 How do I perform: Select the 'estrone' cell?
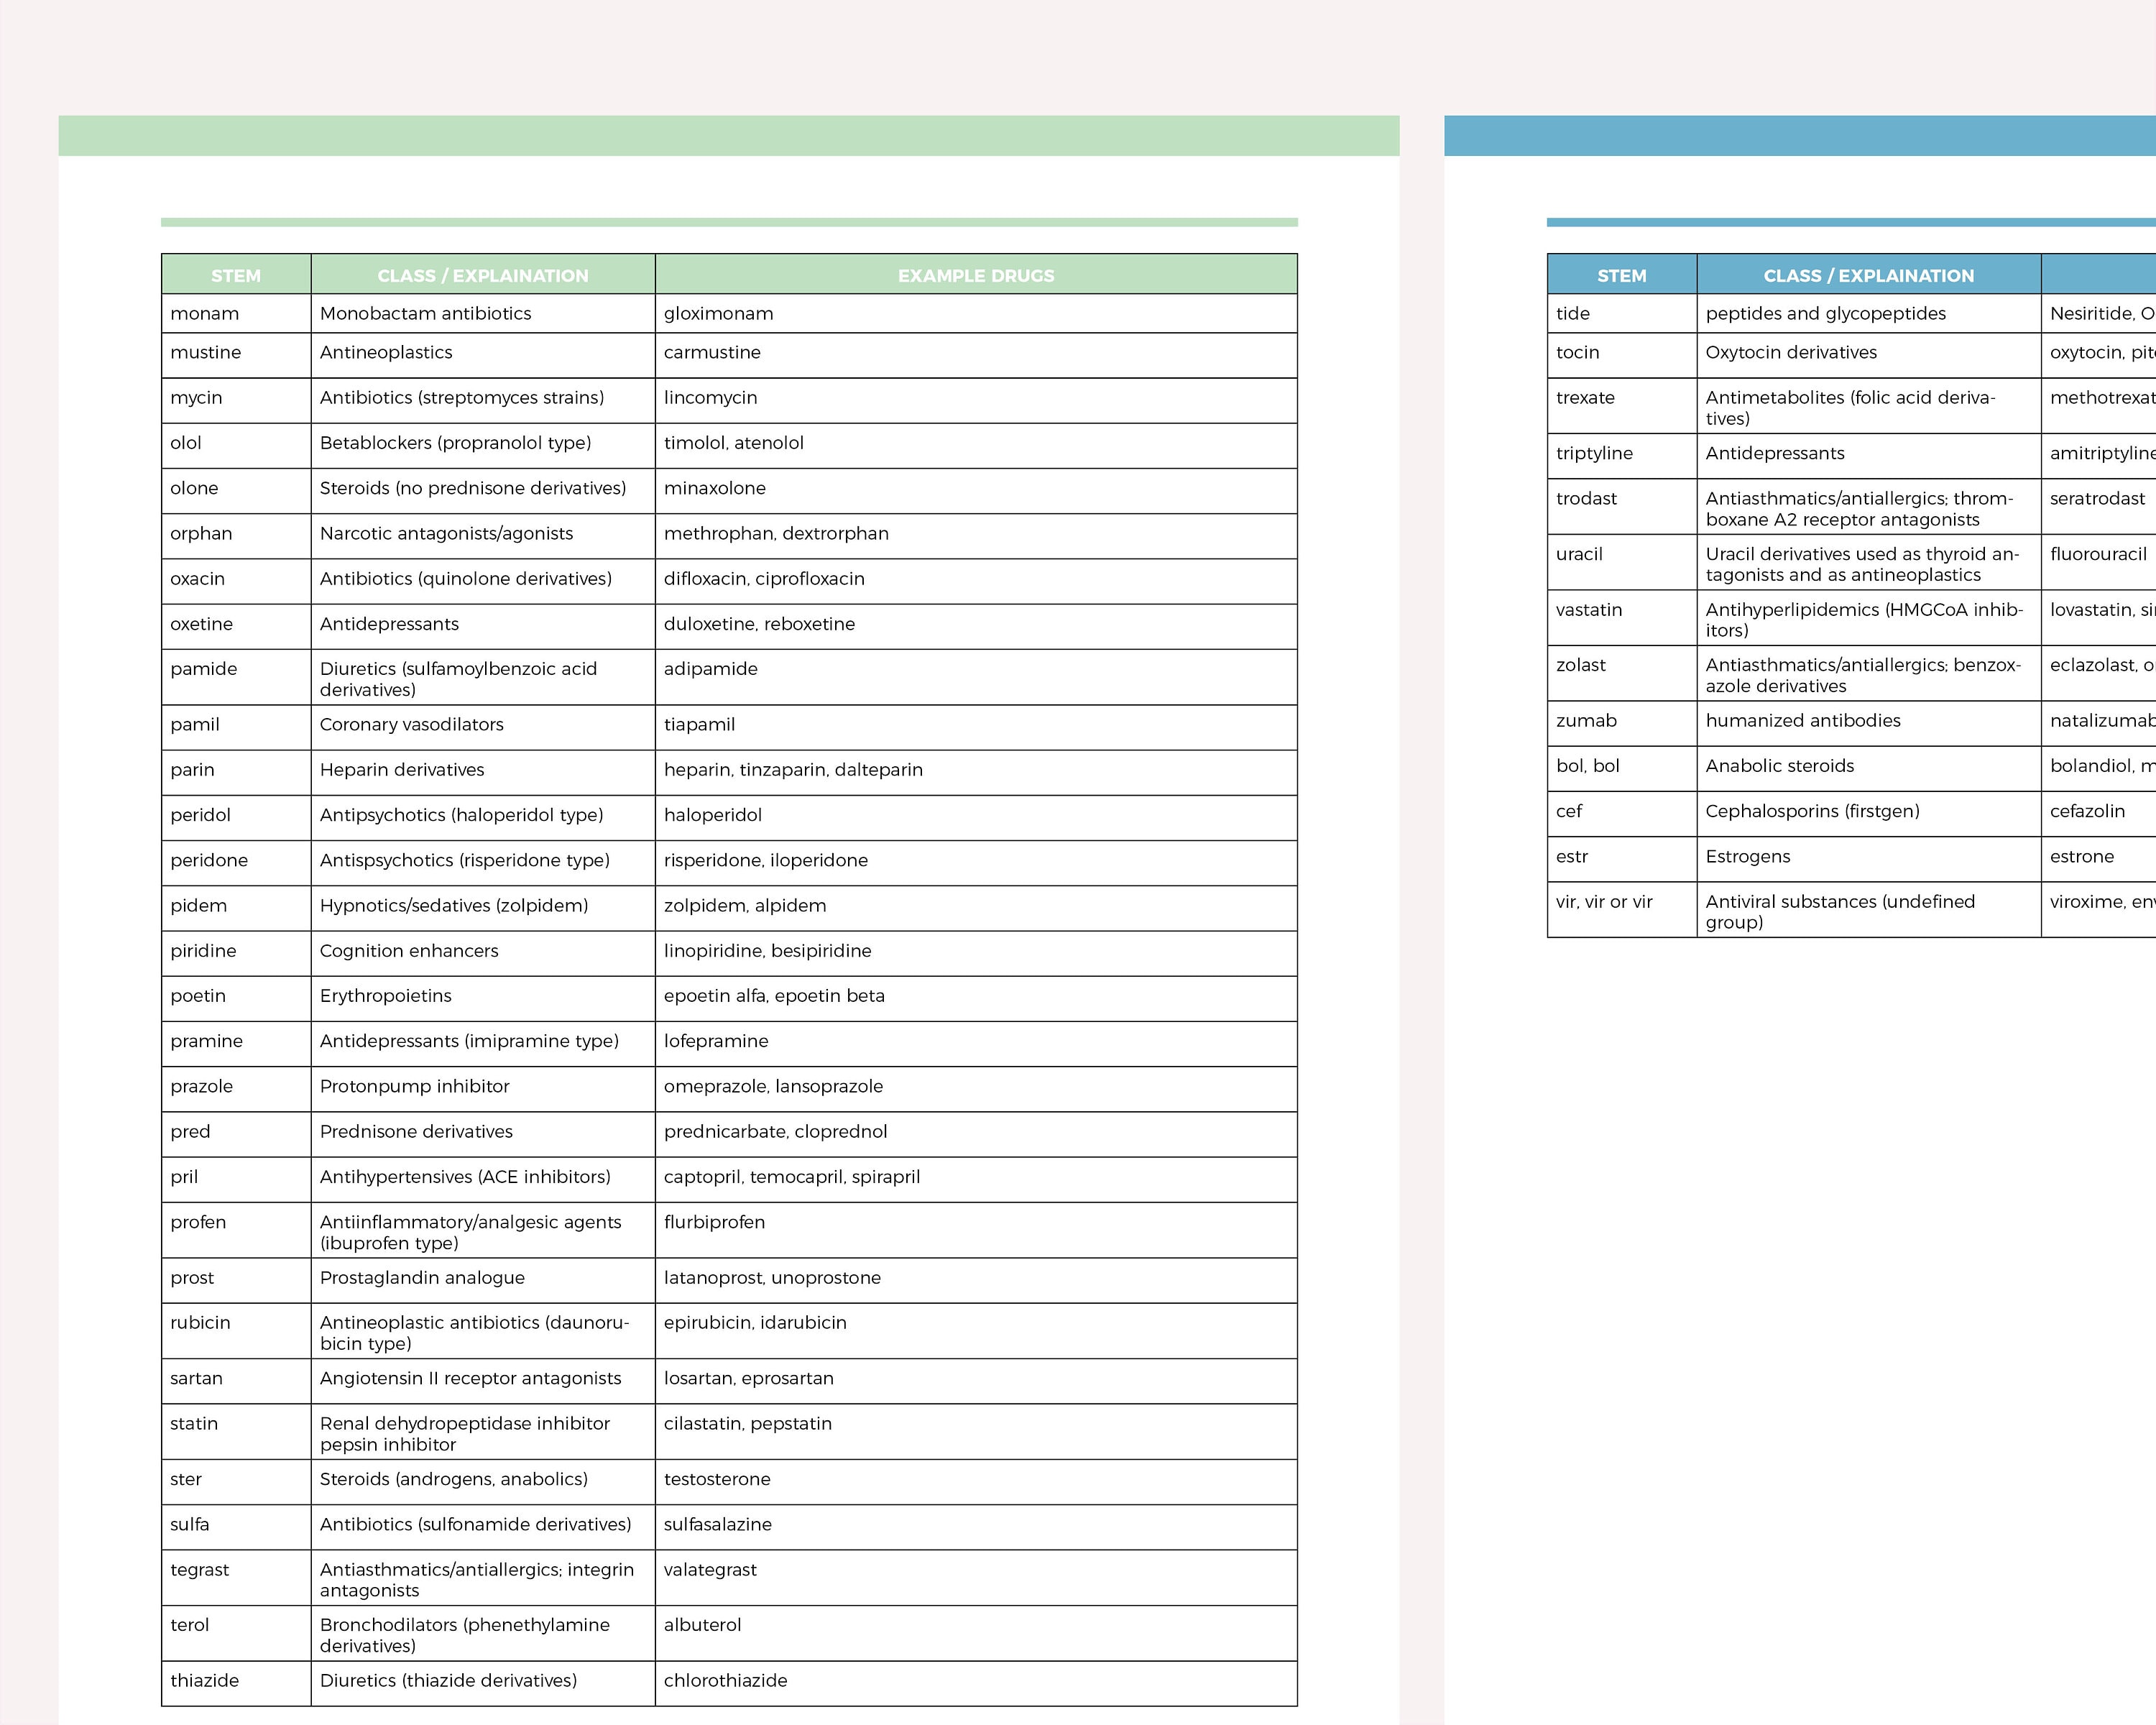pos(2099,859)
